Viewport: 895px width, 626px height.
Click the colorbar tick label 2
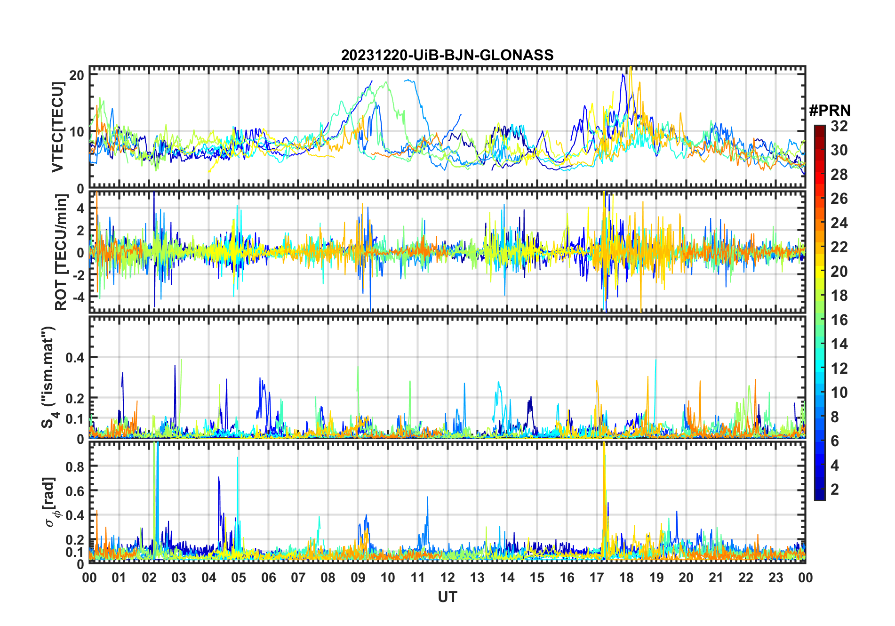(835, 490)
